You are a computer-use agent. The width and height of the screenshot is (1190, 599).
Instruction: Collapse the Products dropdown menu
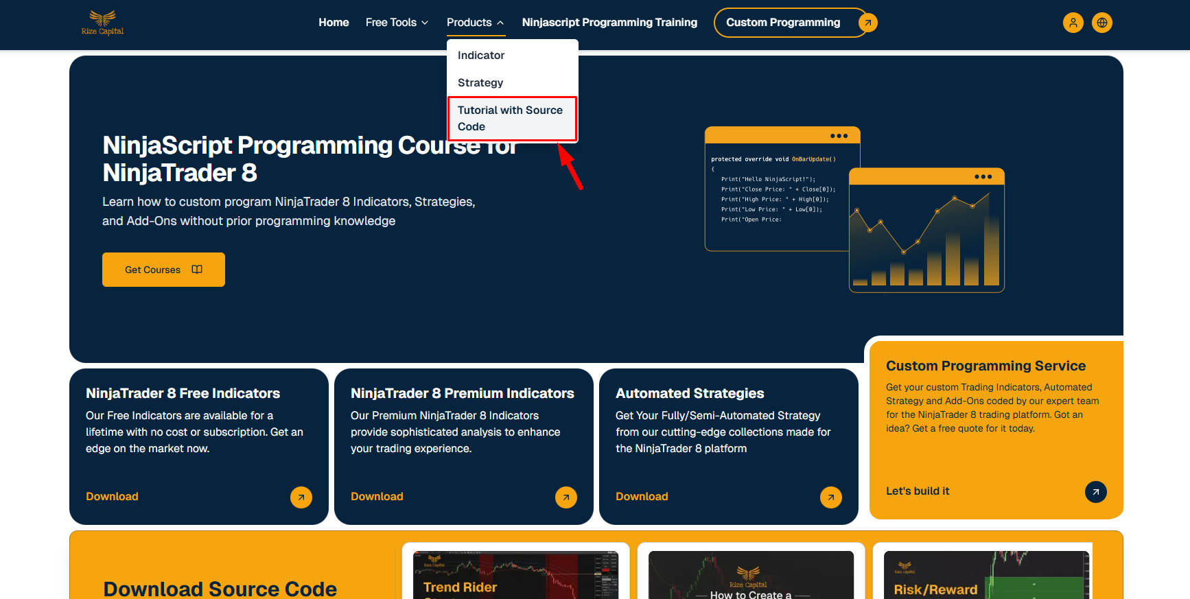475,23
